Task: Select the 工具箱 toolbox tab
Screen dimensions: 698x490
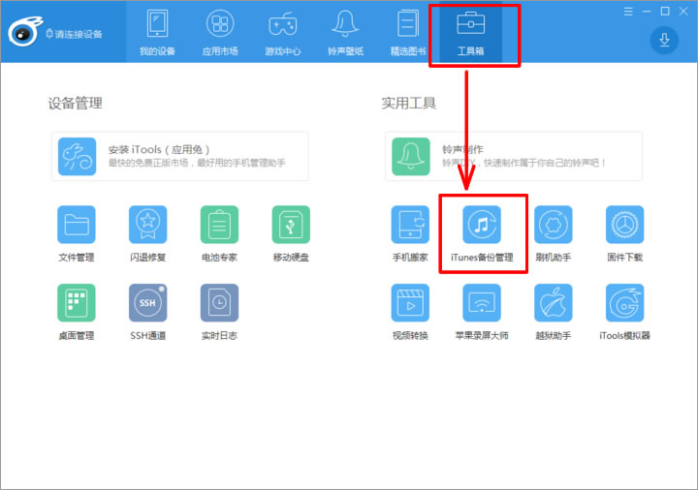Action: (x=470, y=33)
